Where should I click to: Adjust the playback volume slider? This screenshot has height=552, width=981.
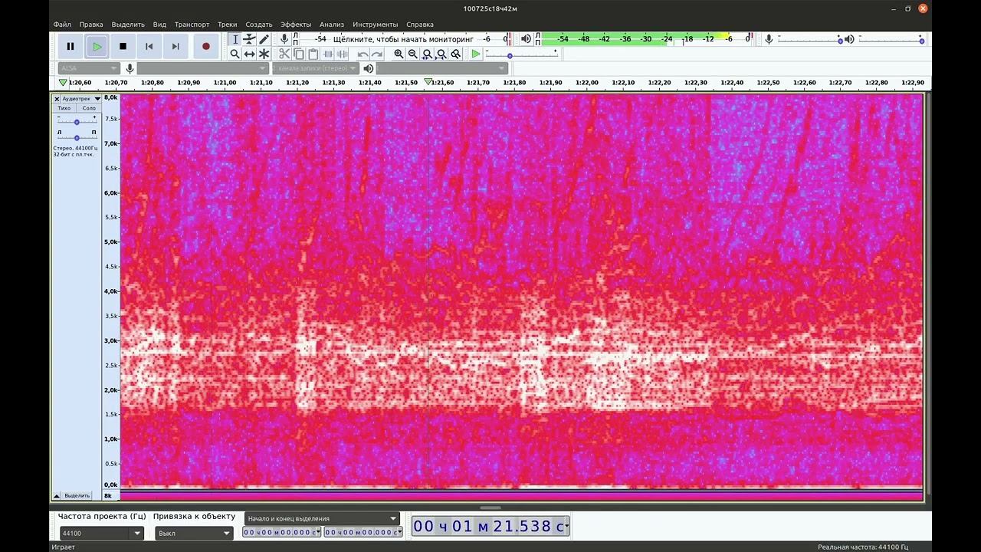pyautogui.click(x=891, y=39)
